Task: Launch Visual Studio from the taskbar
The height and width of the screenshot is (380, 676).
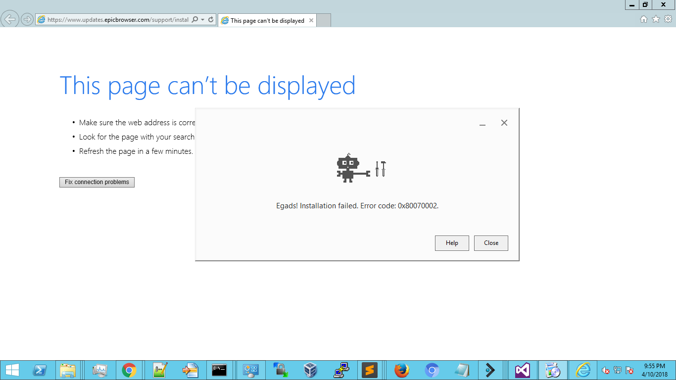Action: tap(522, 370)
